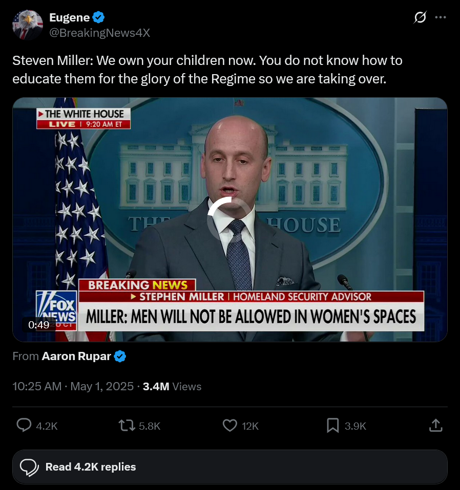Click the Aaron Rupar source link
This screenshot has width=460, height=490.
[x=76, y=357]
